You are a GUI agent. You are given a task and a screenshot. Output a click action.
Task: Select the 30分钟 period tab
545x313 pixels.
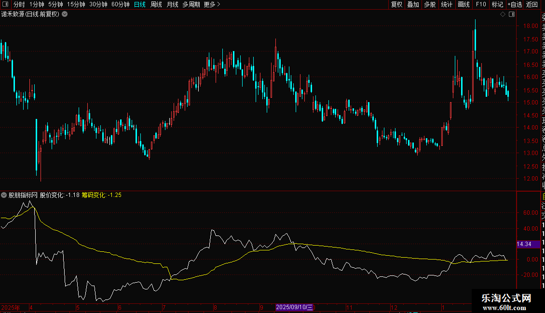(x=98, y=4)
